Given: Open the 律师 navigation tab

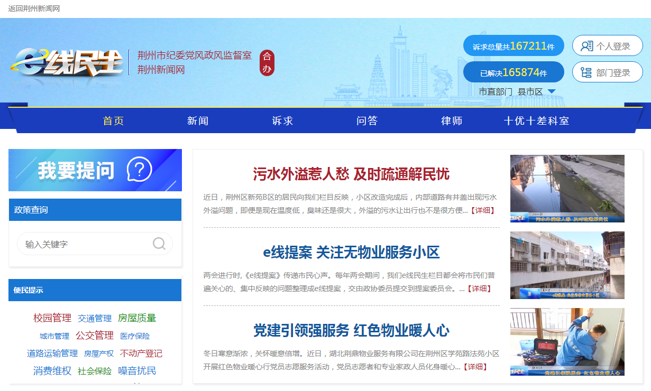Looking at the screenshot, I should (x=452, y=121).
